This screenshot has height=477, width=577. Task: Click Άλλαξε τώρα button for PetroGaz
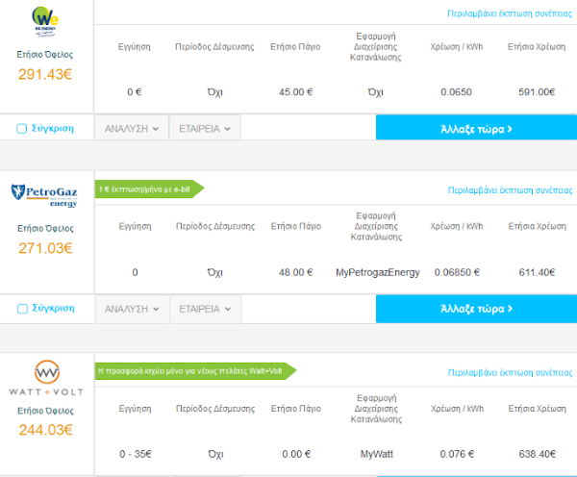pyautogui.click(x=476, y=309)
